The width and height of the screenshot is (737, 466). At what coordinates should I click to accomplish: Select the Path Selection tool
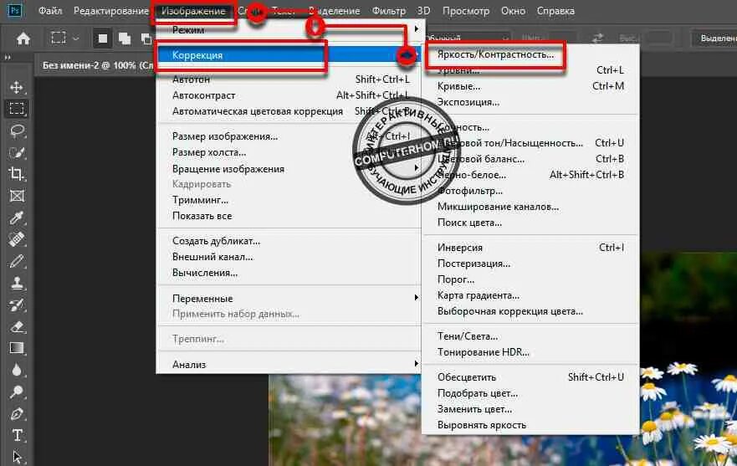pyautogui.click(x=17, y=456)
